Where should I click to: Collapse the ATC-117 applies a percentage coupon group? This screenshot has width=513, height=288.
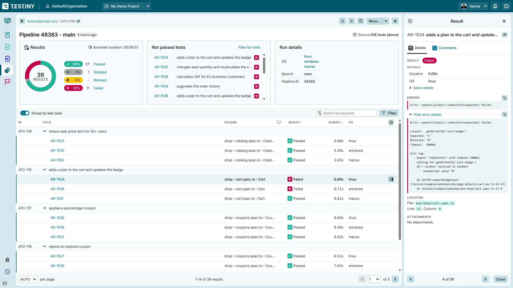(45, 208)
